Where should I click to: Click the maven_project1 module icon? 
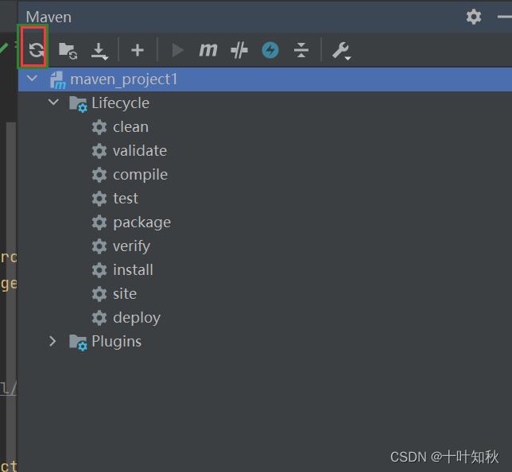pos(58,80)
